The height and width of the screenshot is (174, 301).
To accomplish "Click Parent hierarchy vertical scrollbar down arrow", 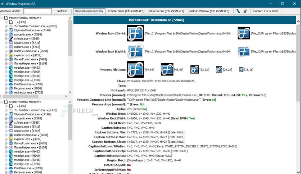I will click(70, 92).
